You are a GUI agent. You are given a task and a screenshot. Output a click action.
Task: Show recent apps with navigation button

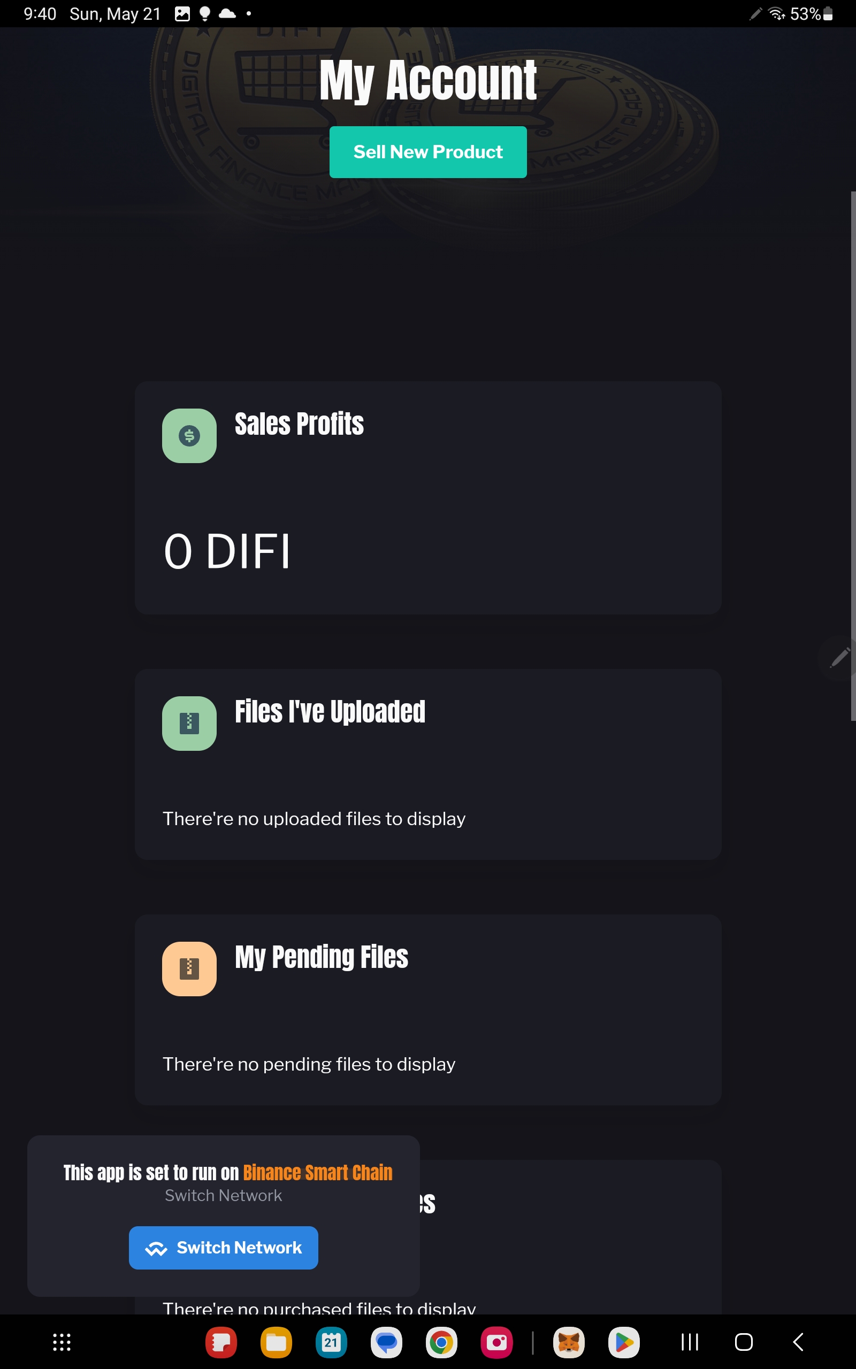[690, 1342]
